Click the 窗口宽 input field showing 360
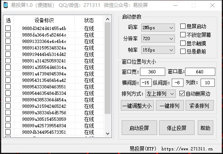The height and width of the screenshot is (154, 223). (x=153, y=72)
